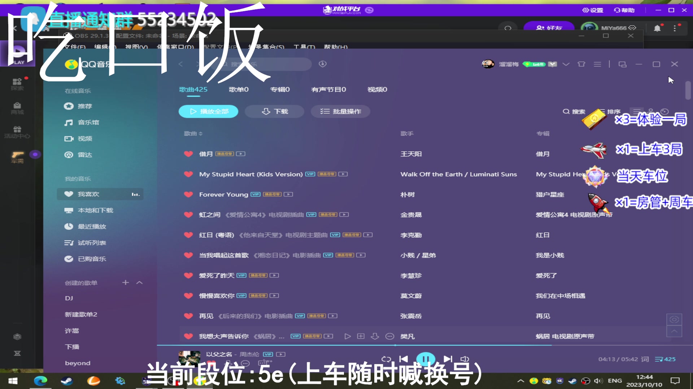Open the MV icon for 借月
This screenshot has height=389, width=693.
[241, 154]
